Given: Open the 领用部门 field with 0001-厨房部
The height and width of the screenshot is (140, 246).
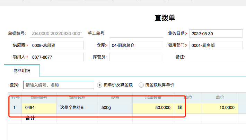Looking at the screenshot, I should tap(216, 46).
